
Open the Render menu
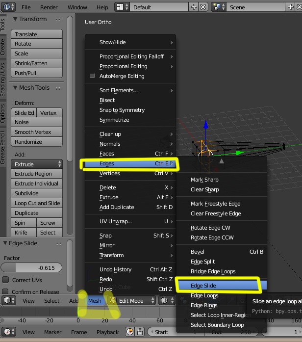[x=49, y=7]
